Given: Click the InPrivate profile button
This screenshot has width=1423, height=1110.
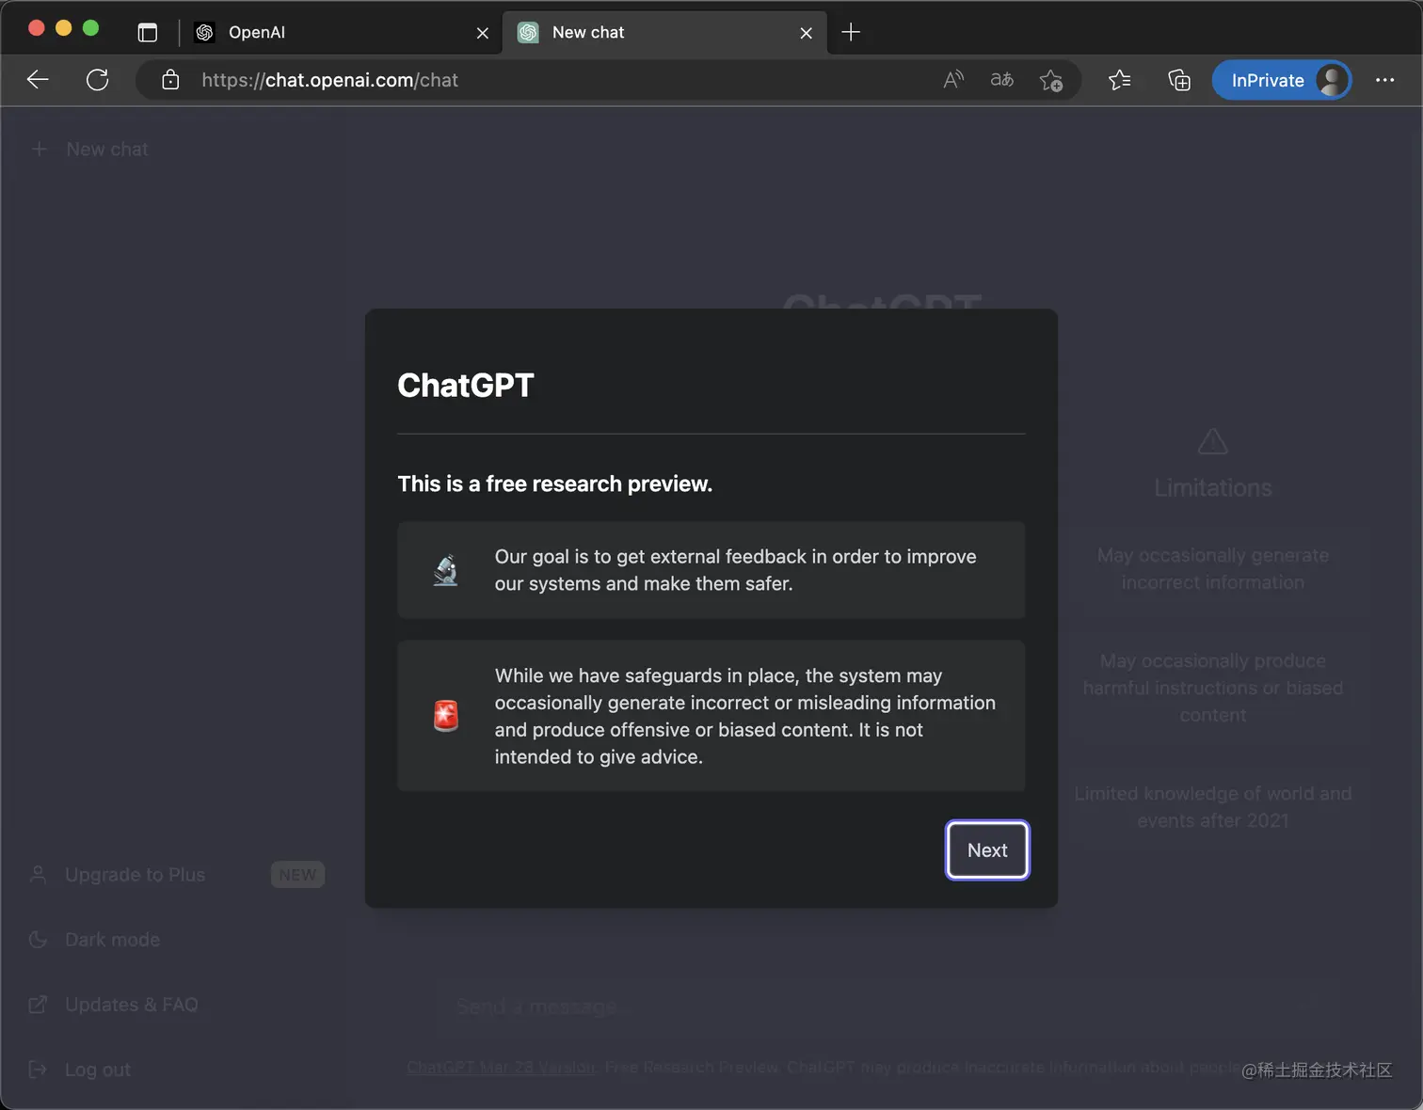Looking at the screenshot, I should point(1282,80).
